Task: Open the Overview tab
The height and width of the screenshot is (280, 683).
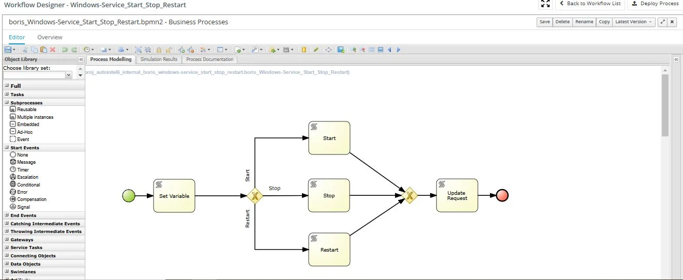Action: 50,37
